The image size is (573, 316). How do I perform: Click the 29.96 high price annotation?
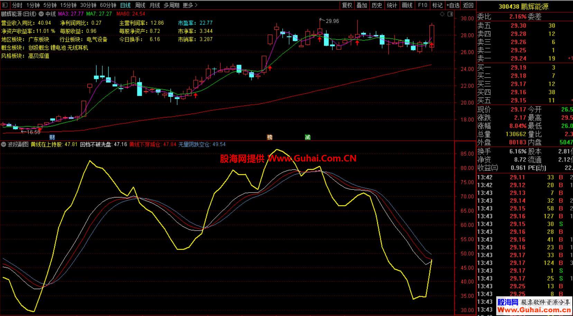click(x=332, y=21)
